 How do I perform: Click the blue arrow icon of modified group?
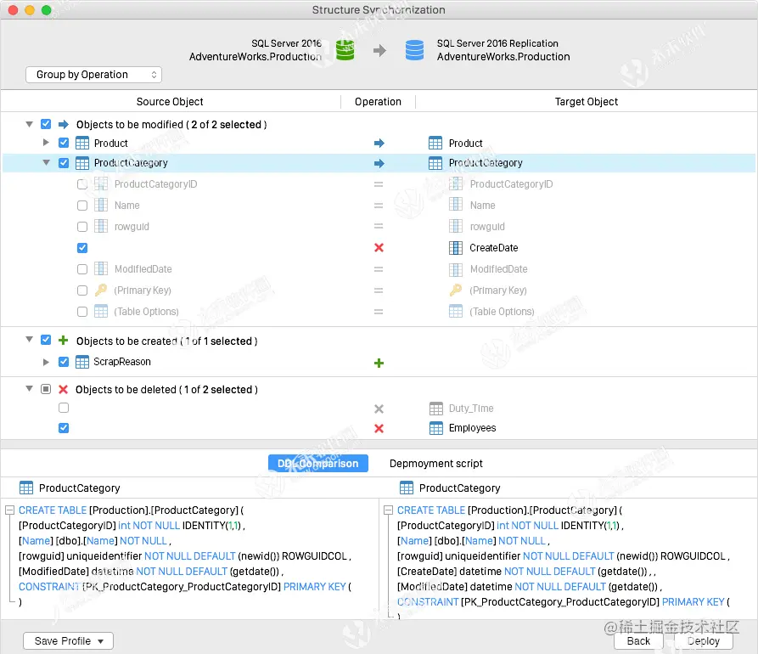click(64, 124)
